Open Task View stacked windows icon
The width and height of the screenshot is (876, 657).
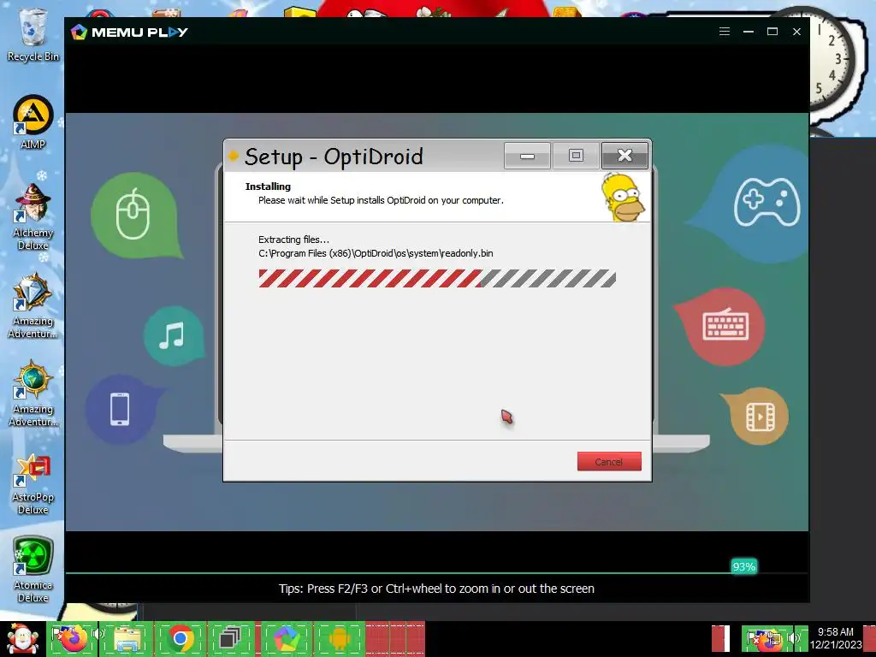pos(231,638)
